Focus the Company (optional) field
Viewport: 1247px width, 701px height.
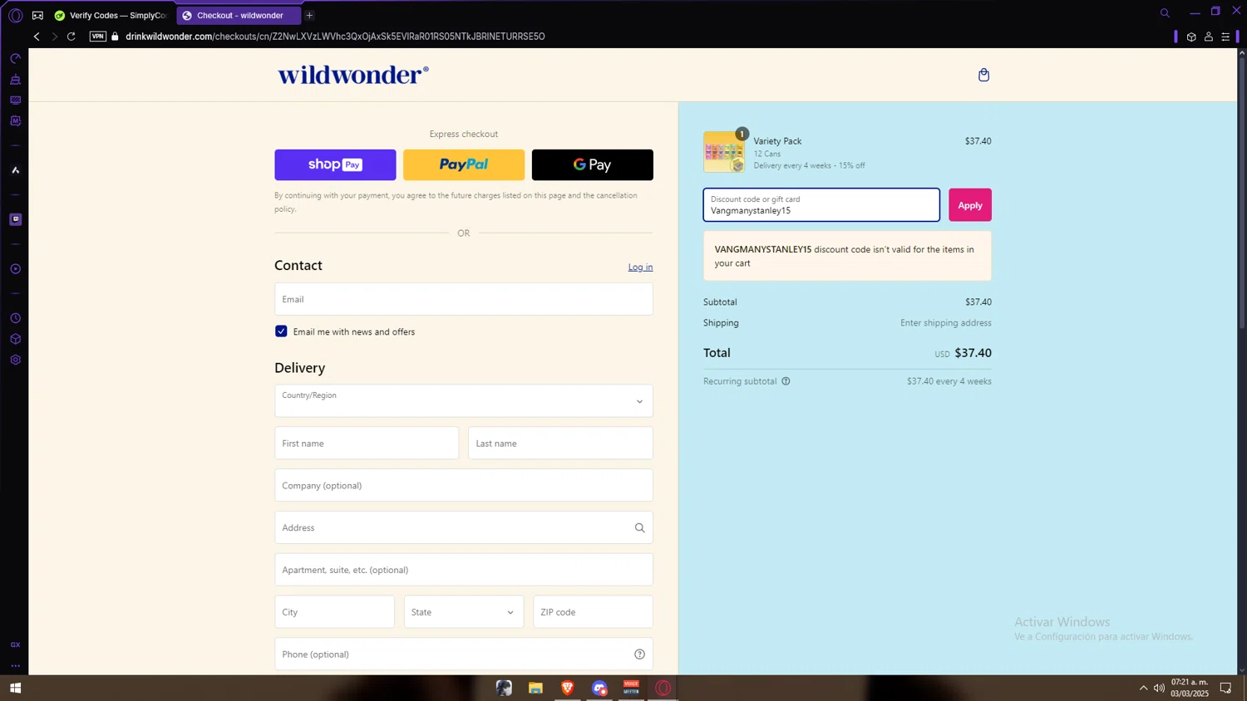click(x=464, y=485)
